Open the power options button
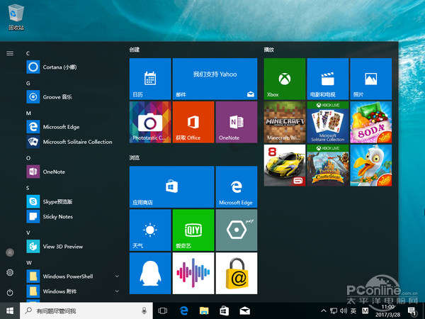The height and width of the screenshot is (319, 425). (x=10, y=292)
